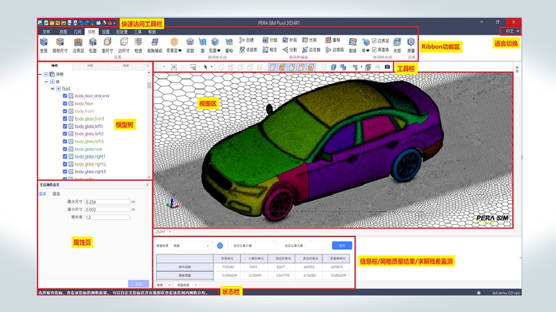Open the 质量 mesh quality diagnosis icon
Viewport: 556px width, 312px height.
(410, 42)
